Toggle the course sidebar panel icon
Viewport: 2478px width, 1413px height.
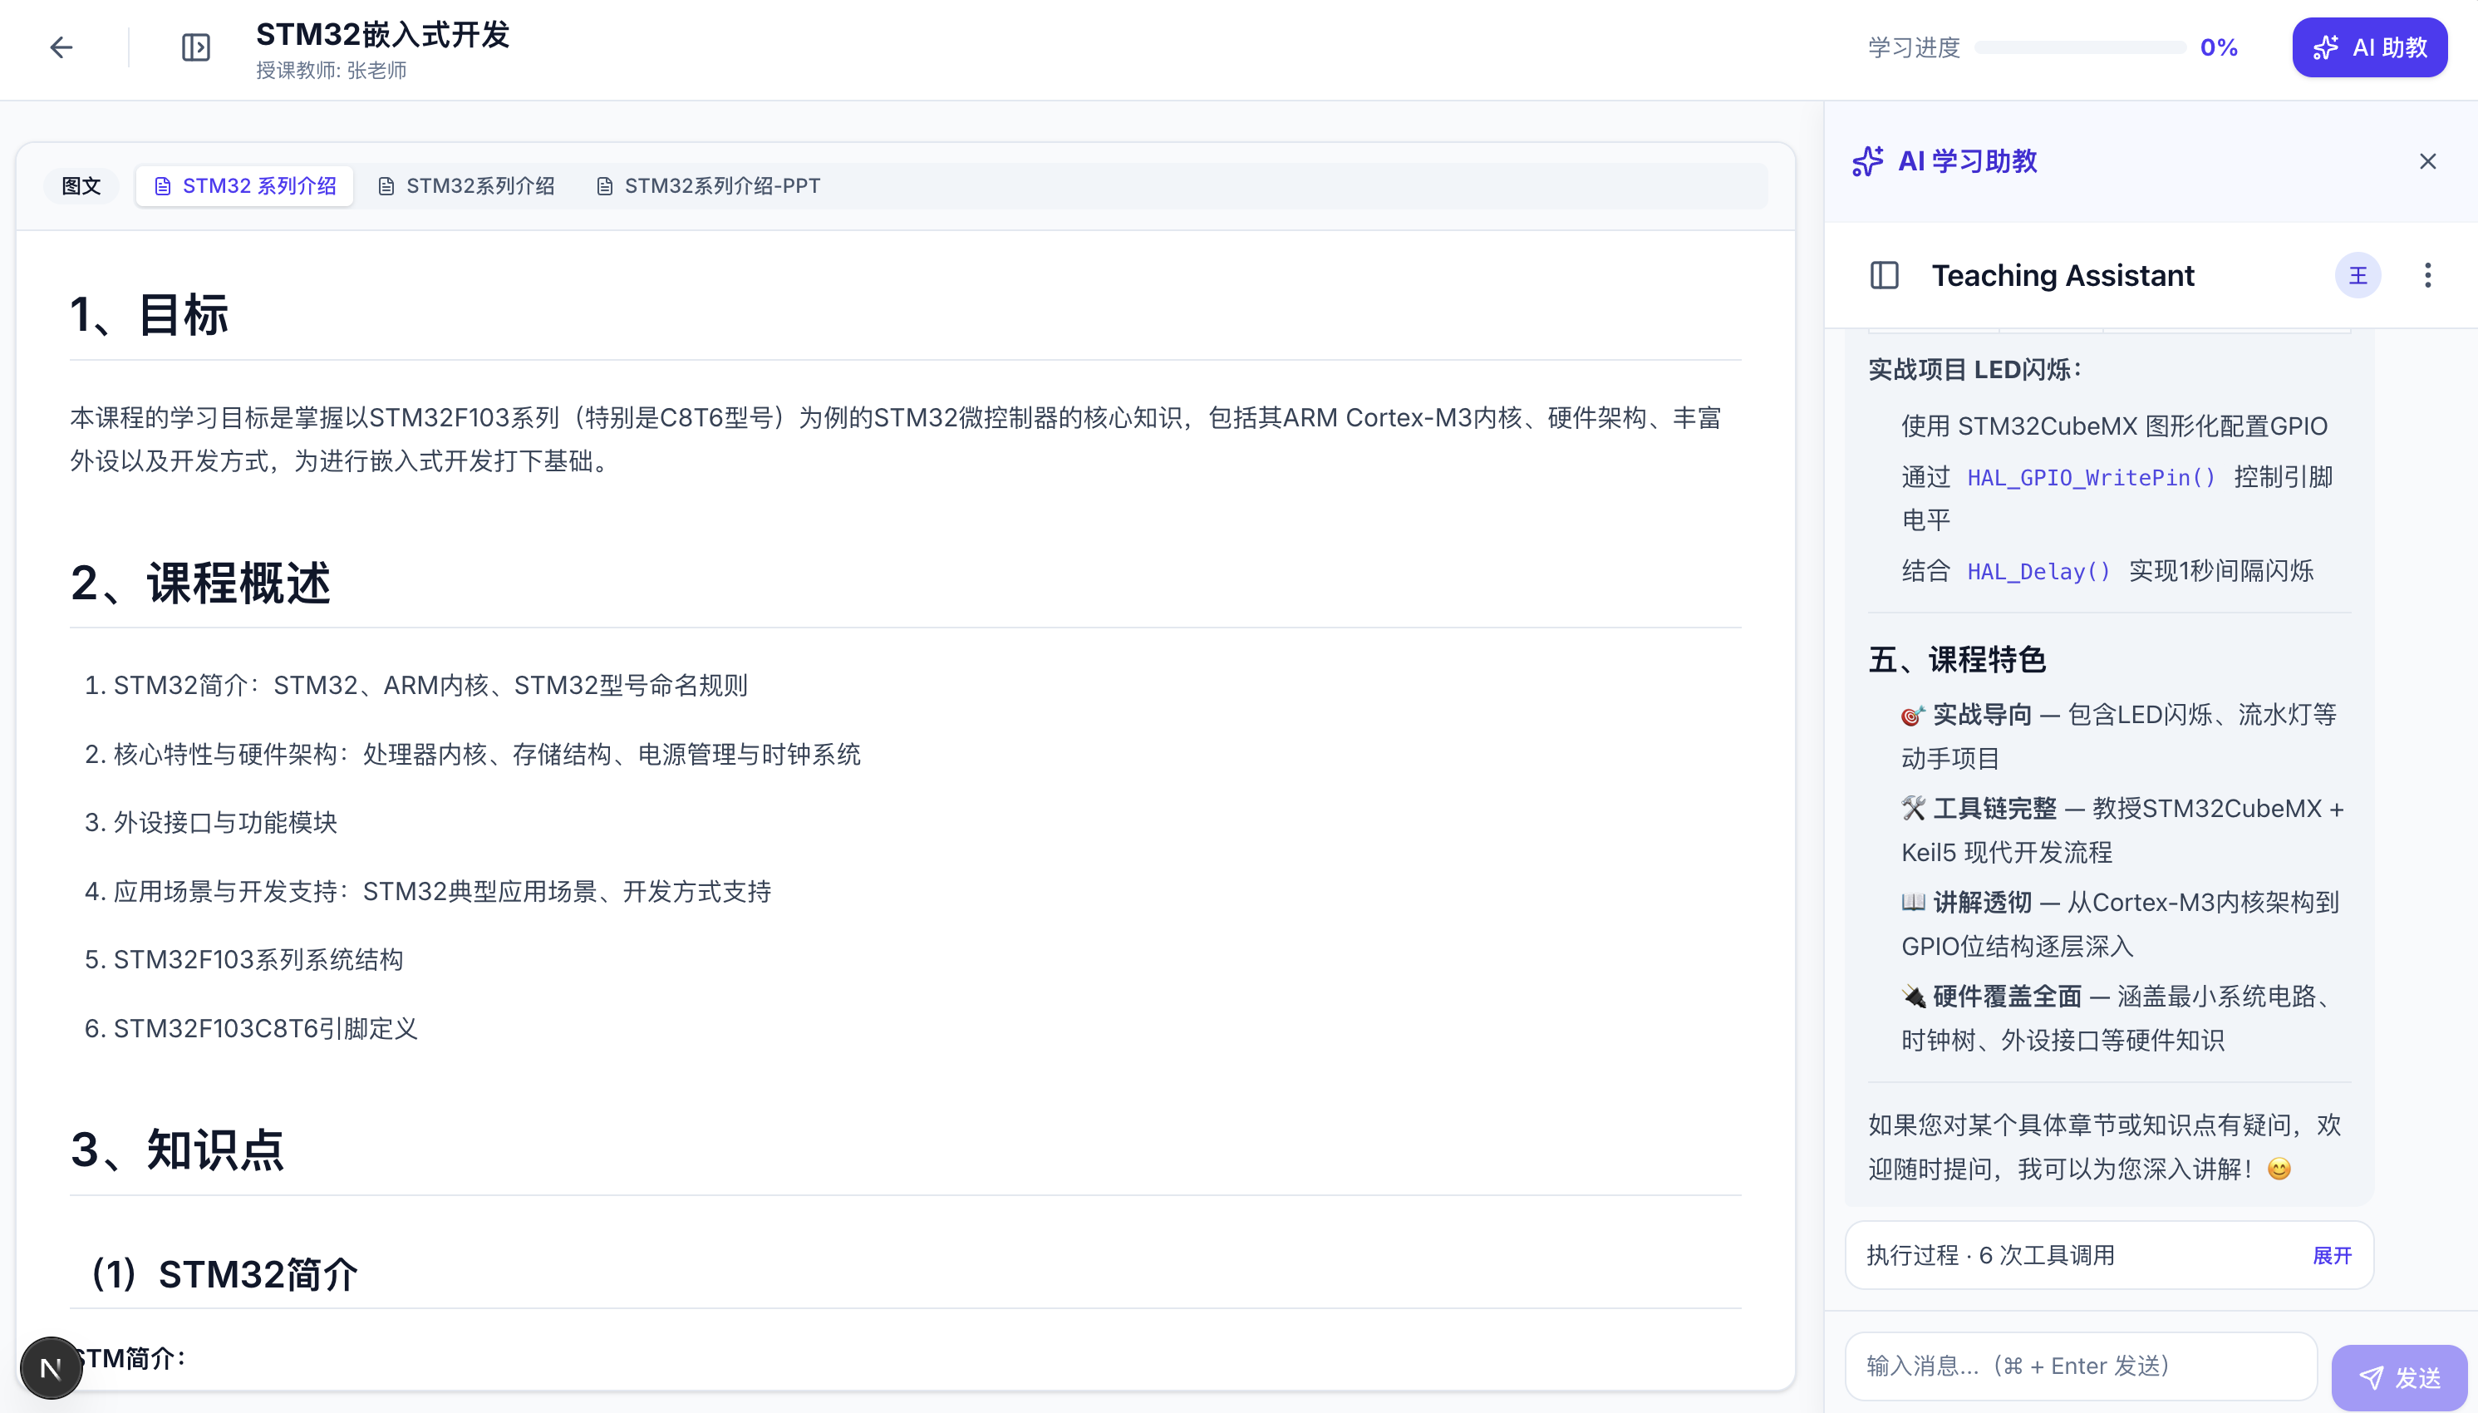tap(196, 47)
